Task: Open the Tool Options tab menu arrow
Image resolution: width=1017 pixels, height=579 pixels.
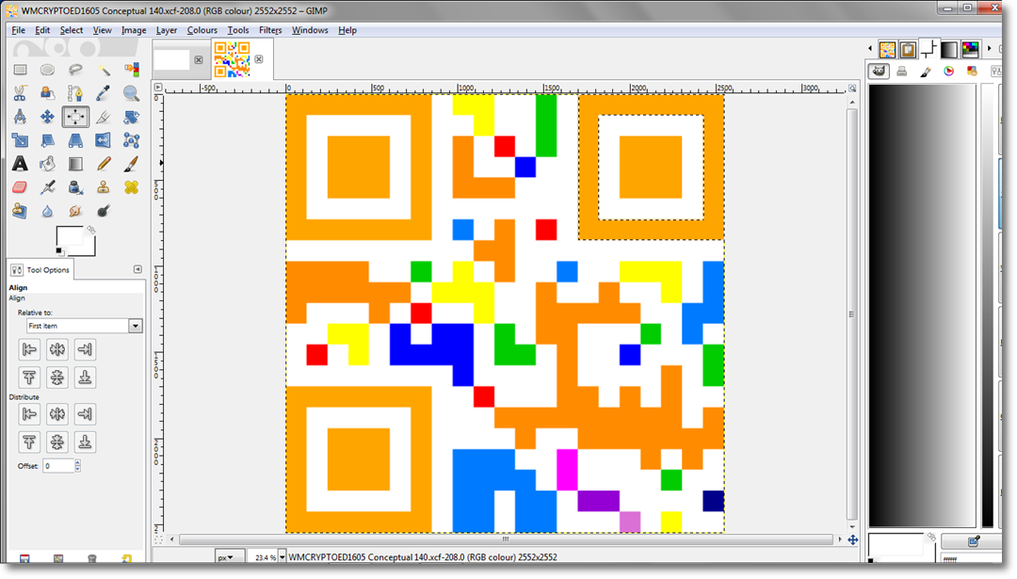Action: click(137, 269)
